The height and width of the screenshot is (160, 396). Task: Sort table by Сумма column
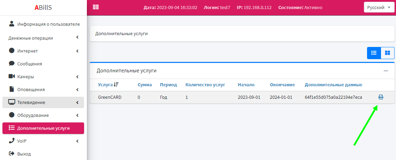[145, 85]
